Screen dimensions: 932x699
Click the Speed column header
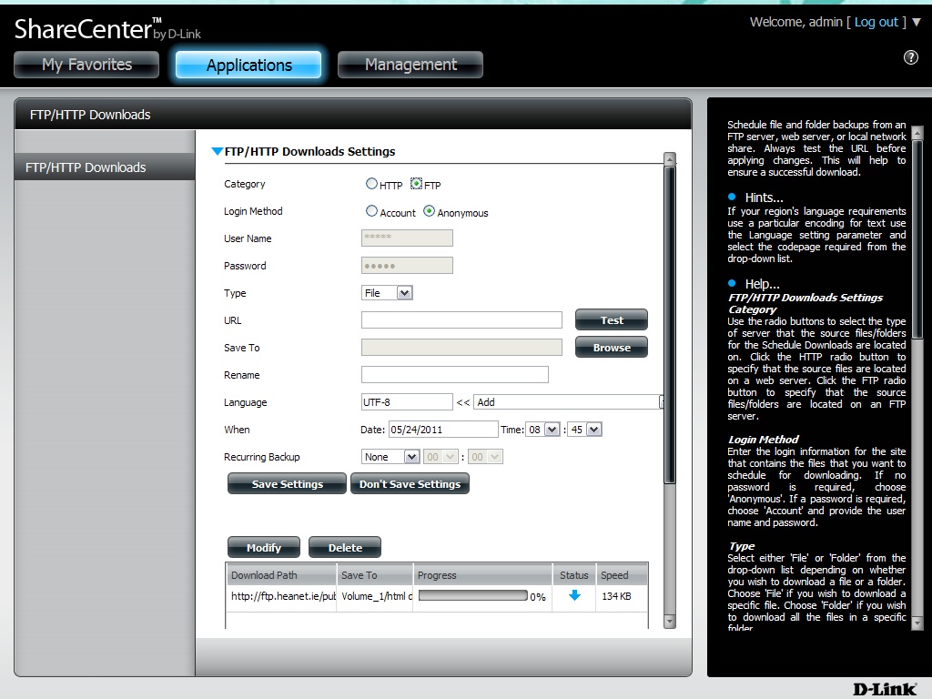[x=622, y=575]
